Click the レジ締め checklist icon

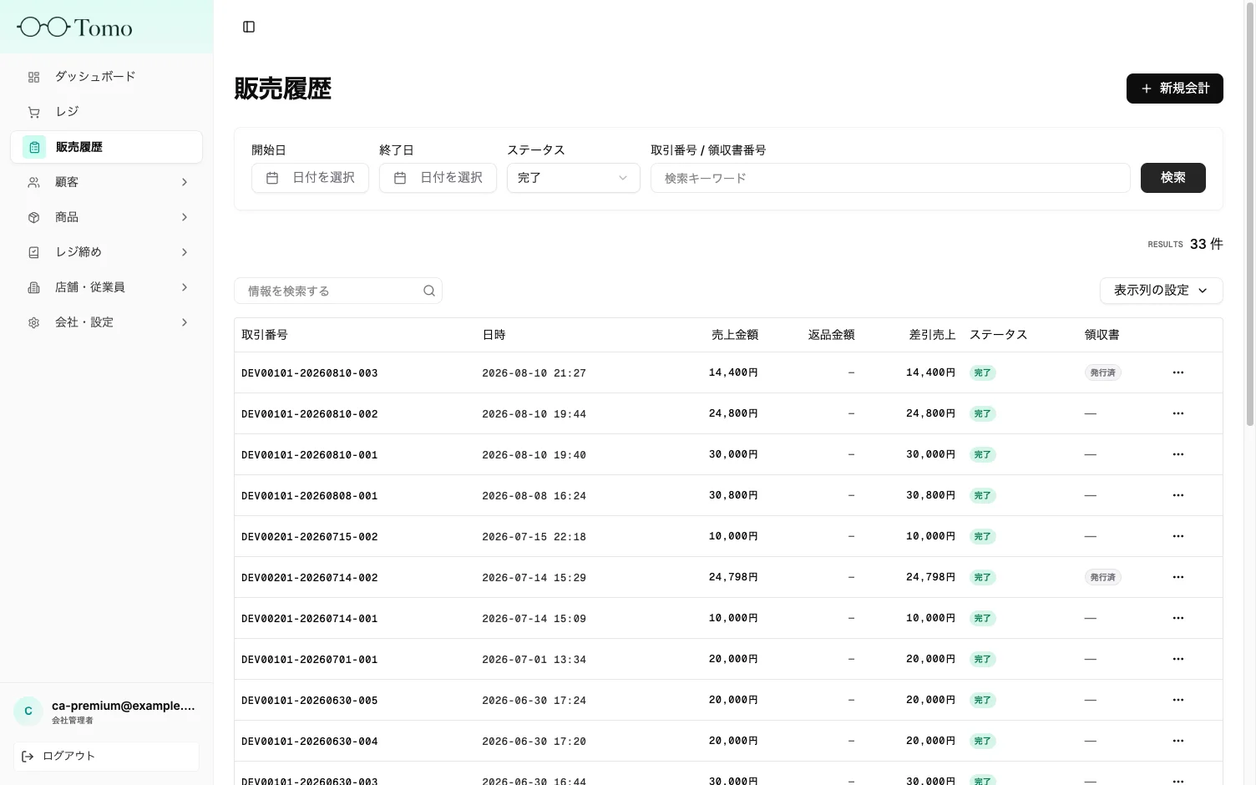[34, 252]
